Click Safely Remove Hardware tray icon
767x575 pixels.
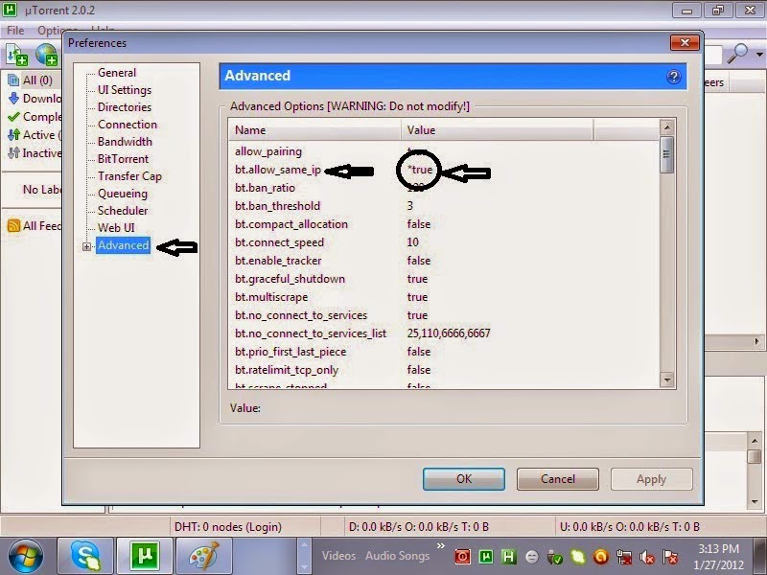coord(555,557)
